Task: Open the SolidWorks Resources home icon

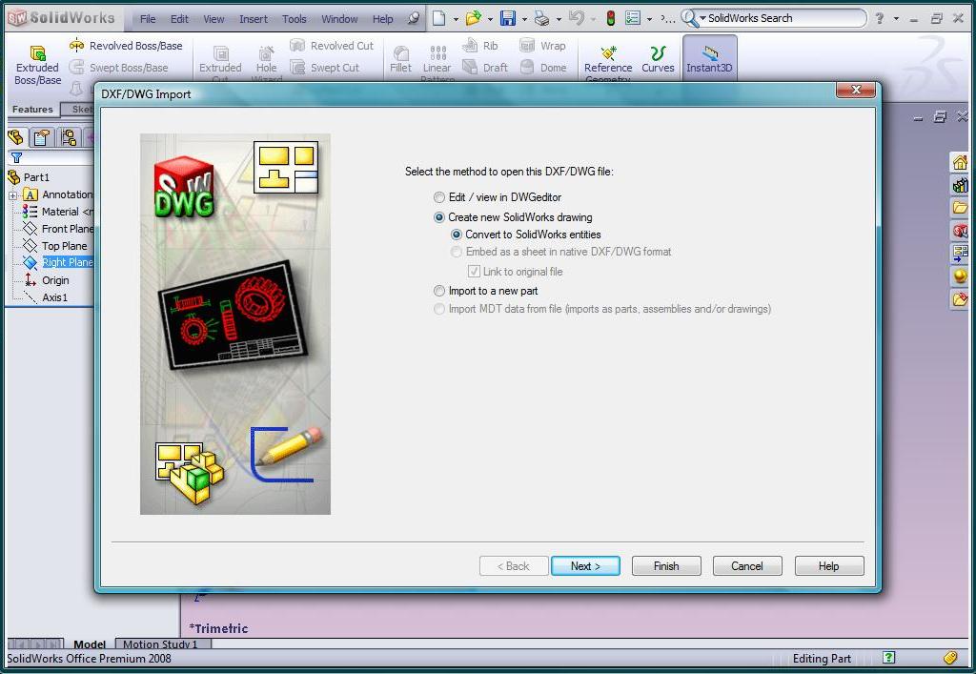Action: coord(960,162)
